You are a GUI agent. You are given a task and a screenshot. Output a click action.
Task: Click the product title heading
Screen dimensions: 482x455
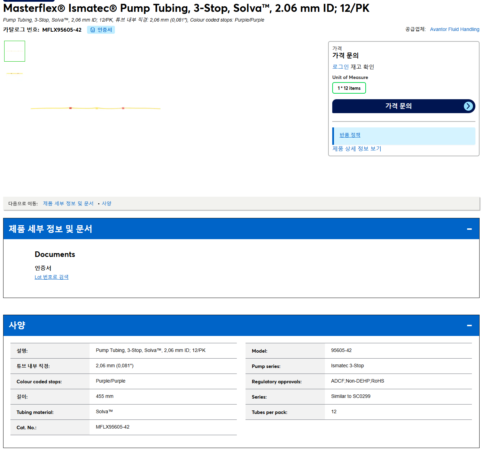point(186,8)
